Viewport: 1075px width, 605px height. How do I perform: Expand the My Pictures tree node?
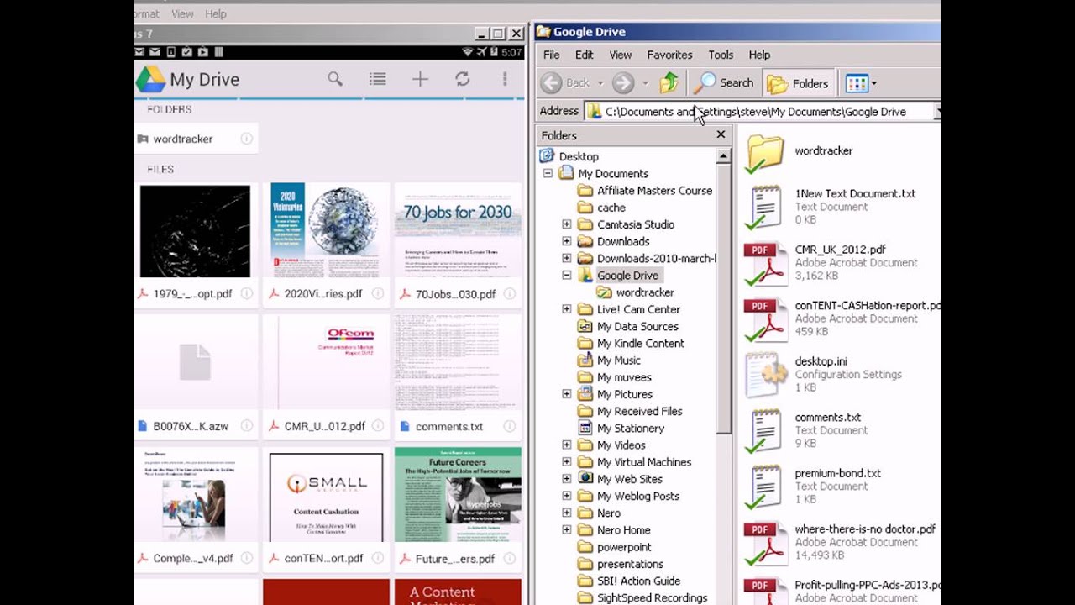pos(567,394)
